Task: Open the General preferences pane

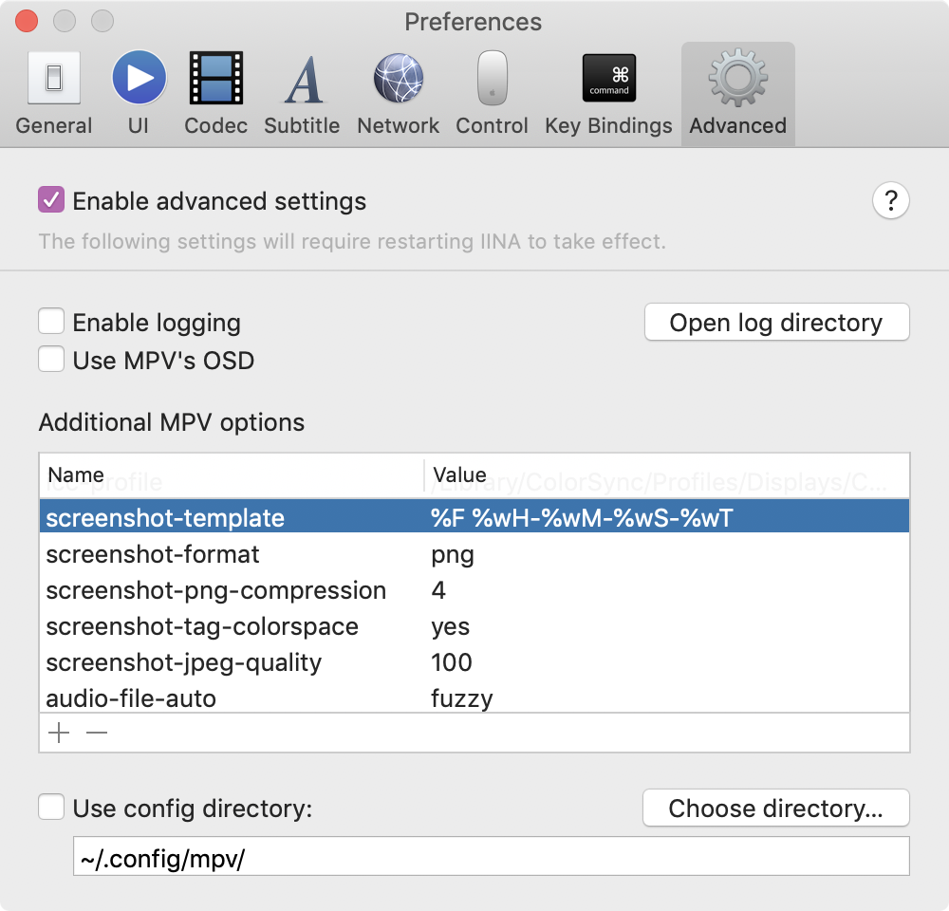Action: (54, 94)
